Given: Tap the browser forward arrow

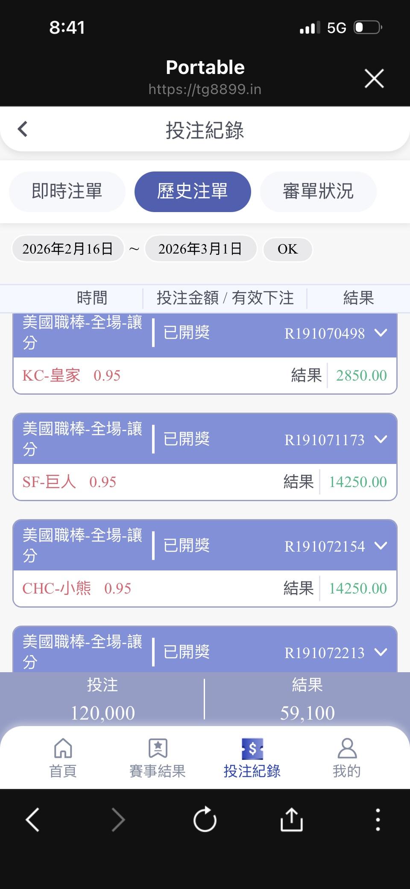Looking at the screenshot, I should pyautogui.click(x=118, y=819).
